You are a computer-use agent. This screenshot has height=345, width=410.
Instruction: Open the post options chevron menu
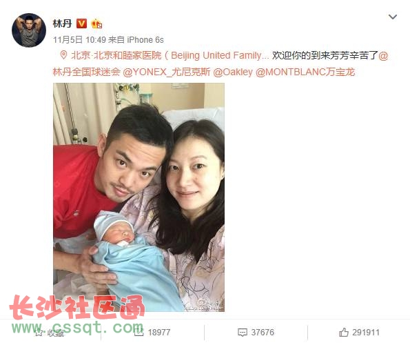[x=393, y=17]
